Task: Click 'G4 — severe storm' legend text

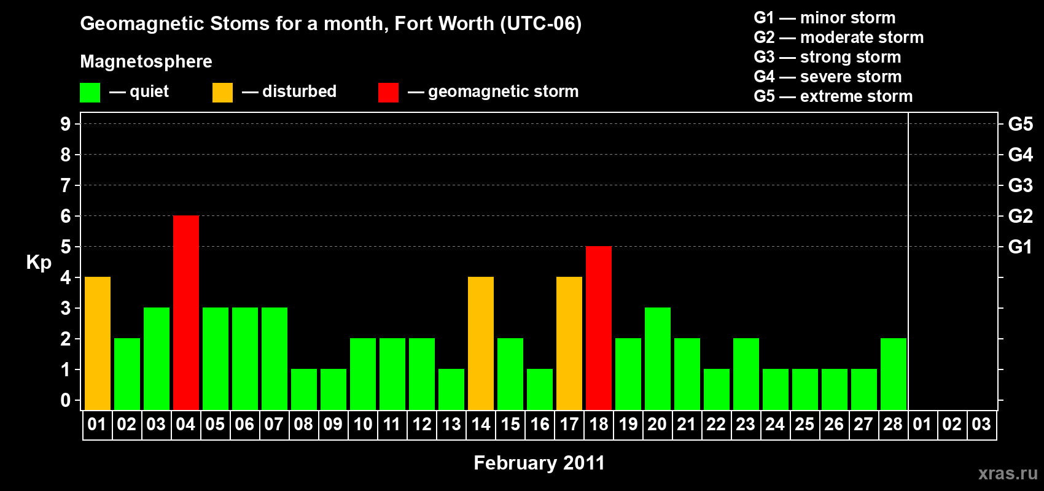Action: pyautogui.click(x=827, y=77)
